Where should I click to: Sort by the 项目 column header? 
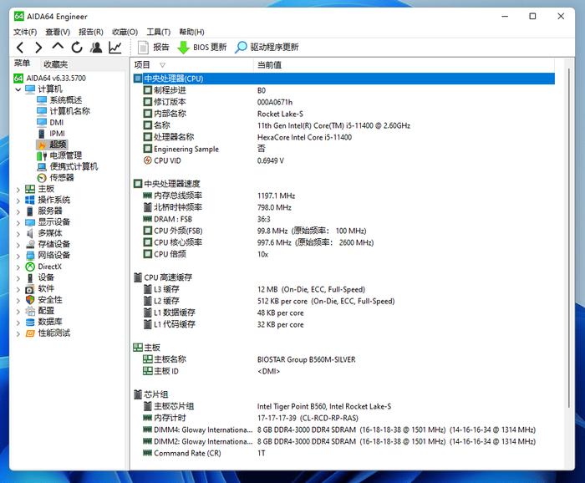point(192,65)
